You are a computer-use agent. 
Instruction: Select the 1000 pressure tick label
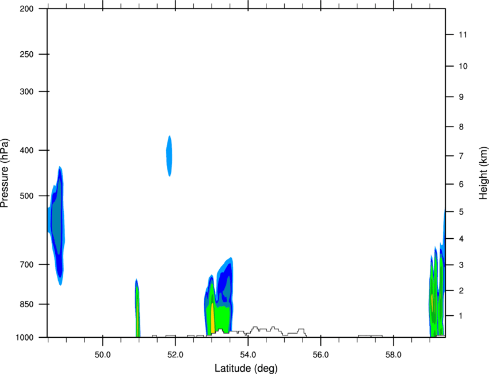click(25, 338)
